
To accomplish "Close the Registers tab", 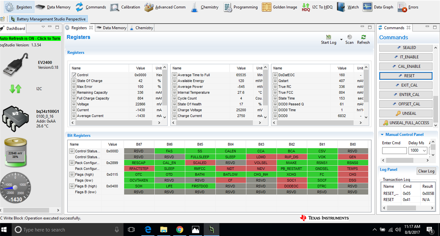I will (91, 27).
